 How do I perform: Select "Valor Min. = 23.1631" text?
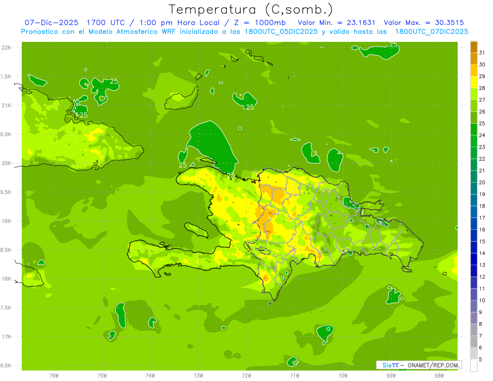336,23
